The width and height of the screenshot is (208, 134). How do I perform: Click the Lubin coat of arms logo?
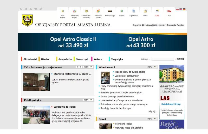pyautogui.click(x=27, y=20)
